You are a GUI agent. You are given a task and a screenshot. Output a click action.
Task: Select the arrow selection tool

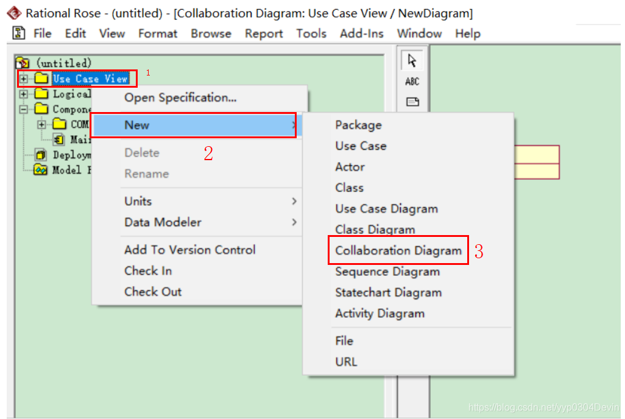click(412, 61)
